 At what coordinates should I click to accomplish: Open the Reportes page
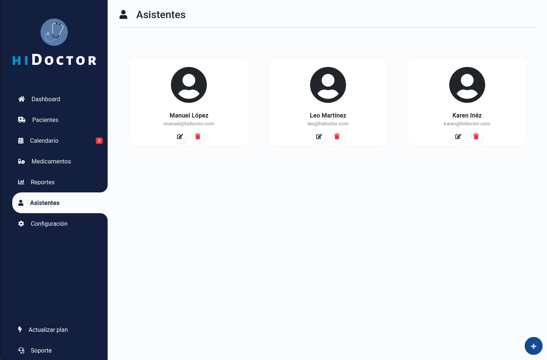coord(42,182)
